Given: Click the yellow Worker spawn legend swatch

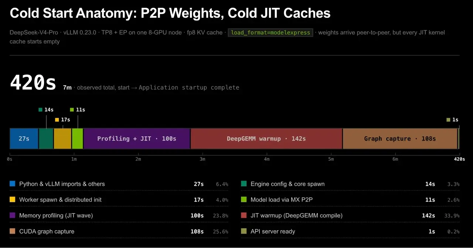Looking at the screenshot, I should [13, 200].
